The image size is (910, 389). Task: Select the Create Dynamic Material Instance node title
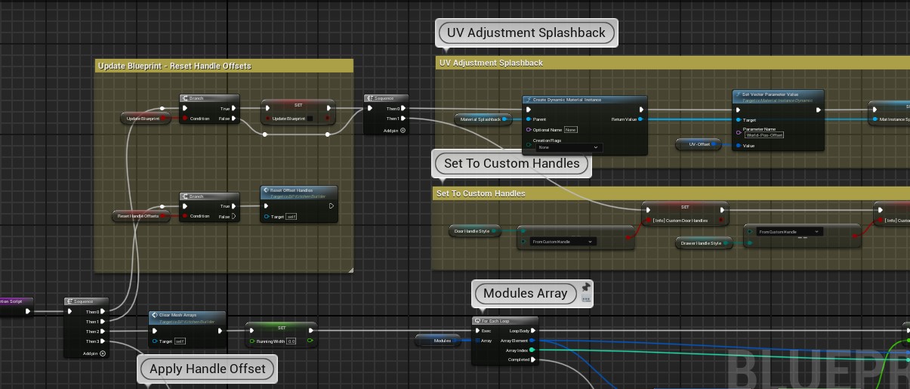pos(566,100)
